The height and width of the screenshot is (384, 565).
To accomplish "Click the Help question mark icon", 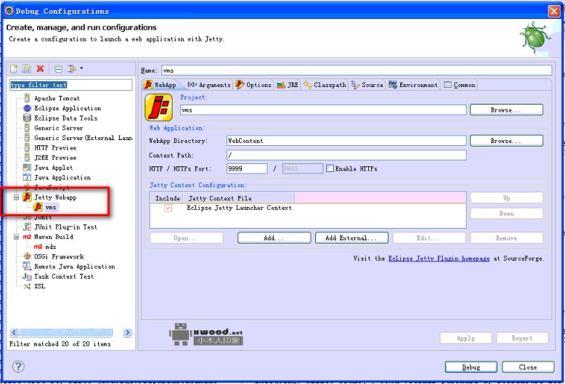I will 18,367.
